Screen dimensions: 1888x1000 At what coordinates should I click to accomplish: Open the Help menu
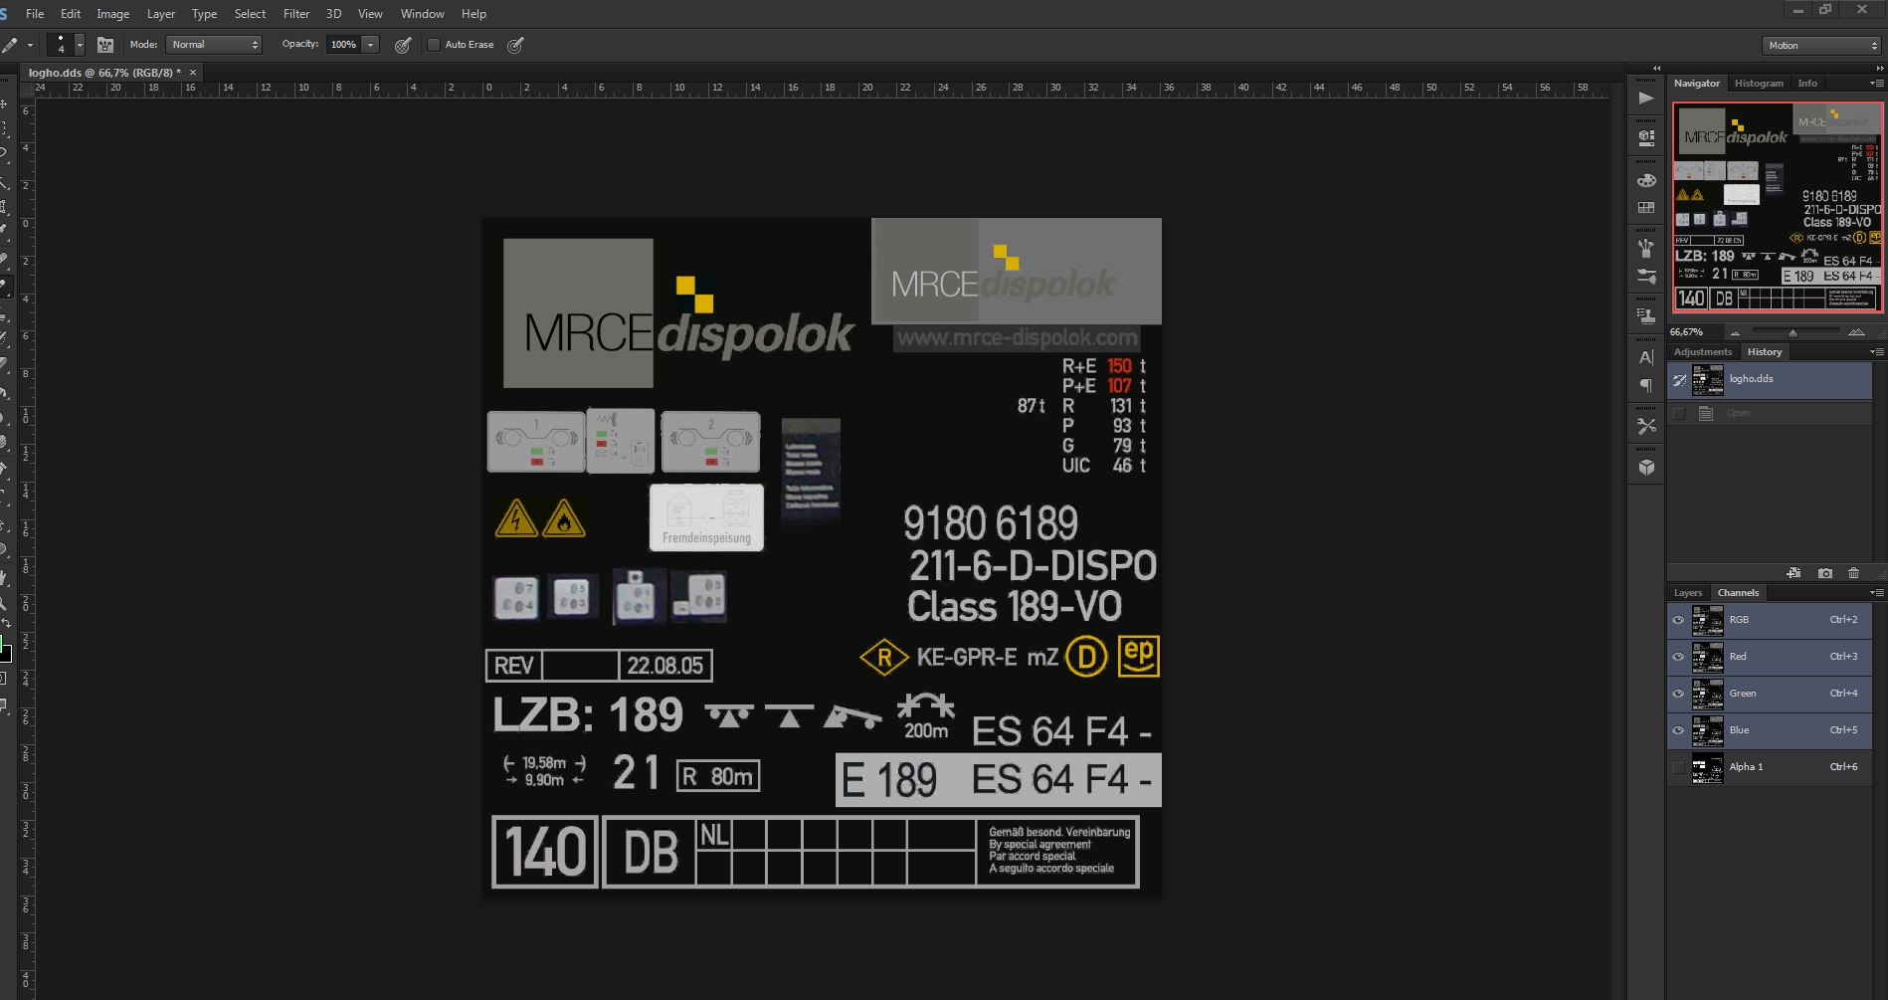point(473,14)
